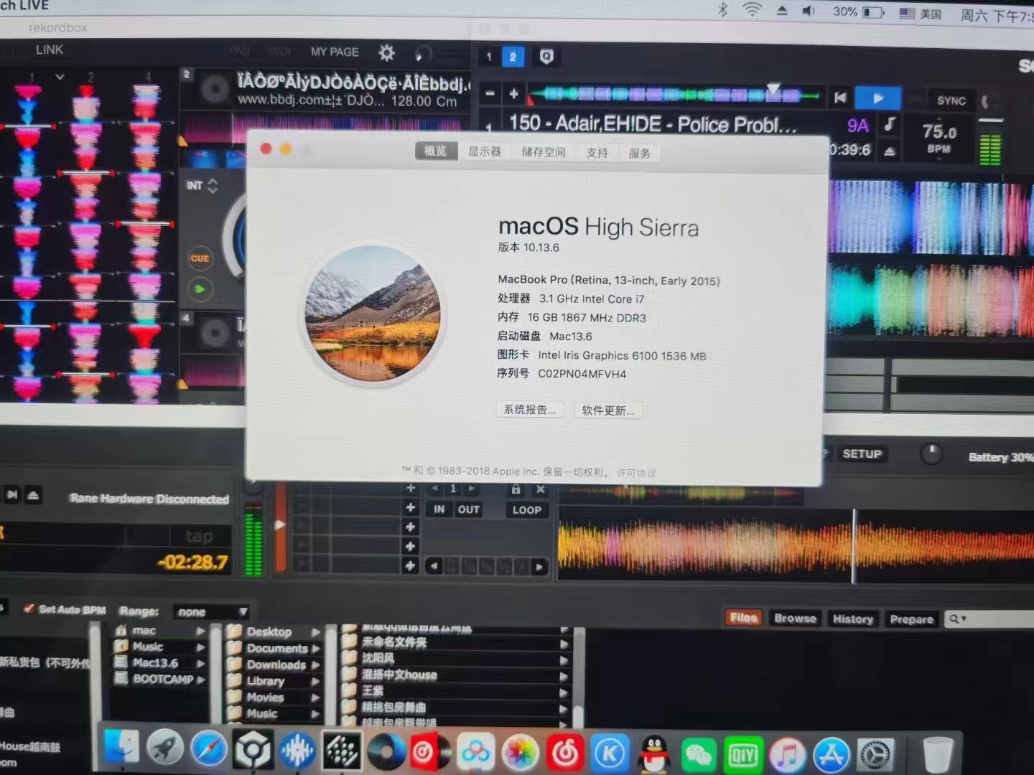Set loop IN point

439,509
